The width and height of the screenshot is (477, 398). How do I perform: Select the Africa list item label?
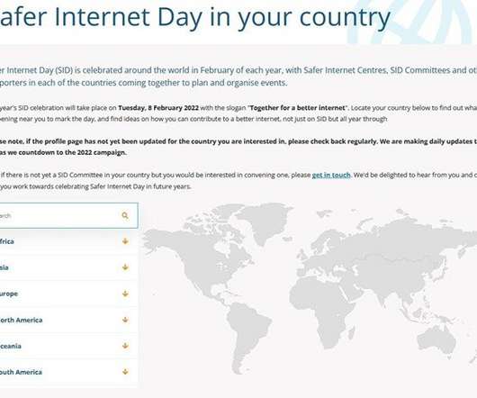pos(6,241)
